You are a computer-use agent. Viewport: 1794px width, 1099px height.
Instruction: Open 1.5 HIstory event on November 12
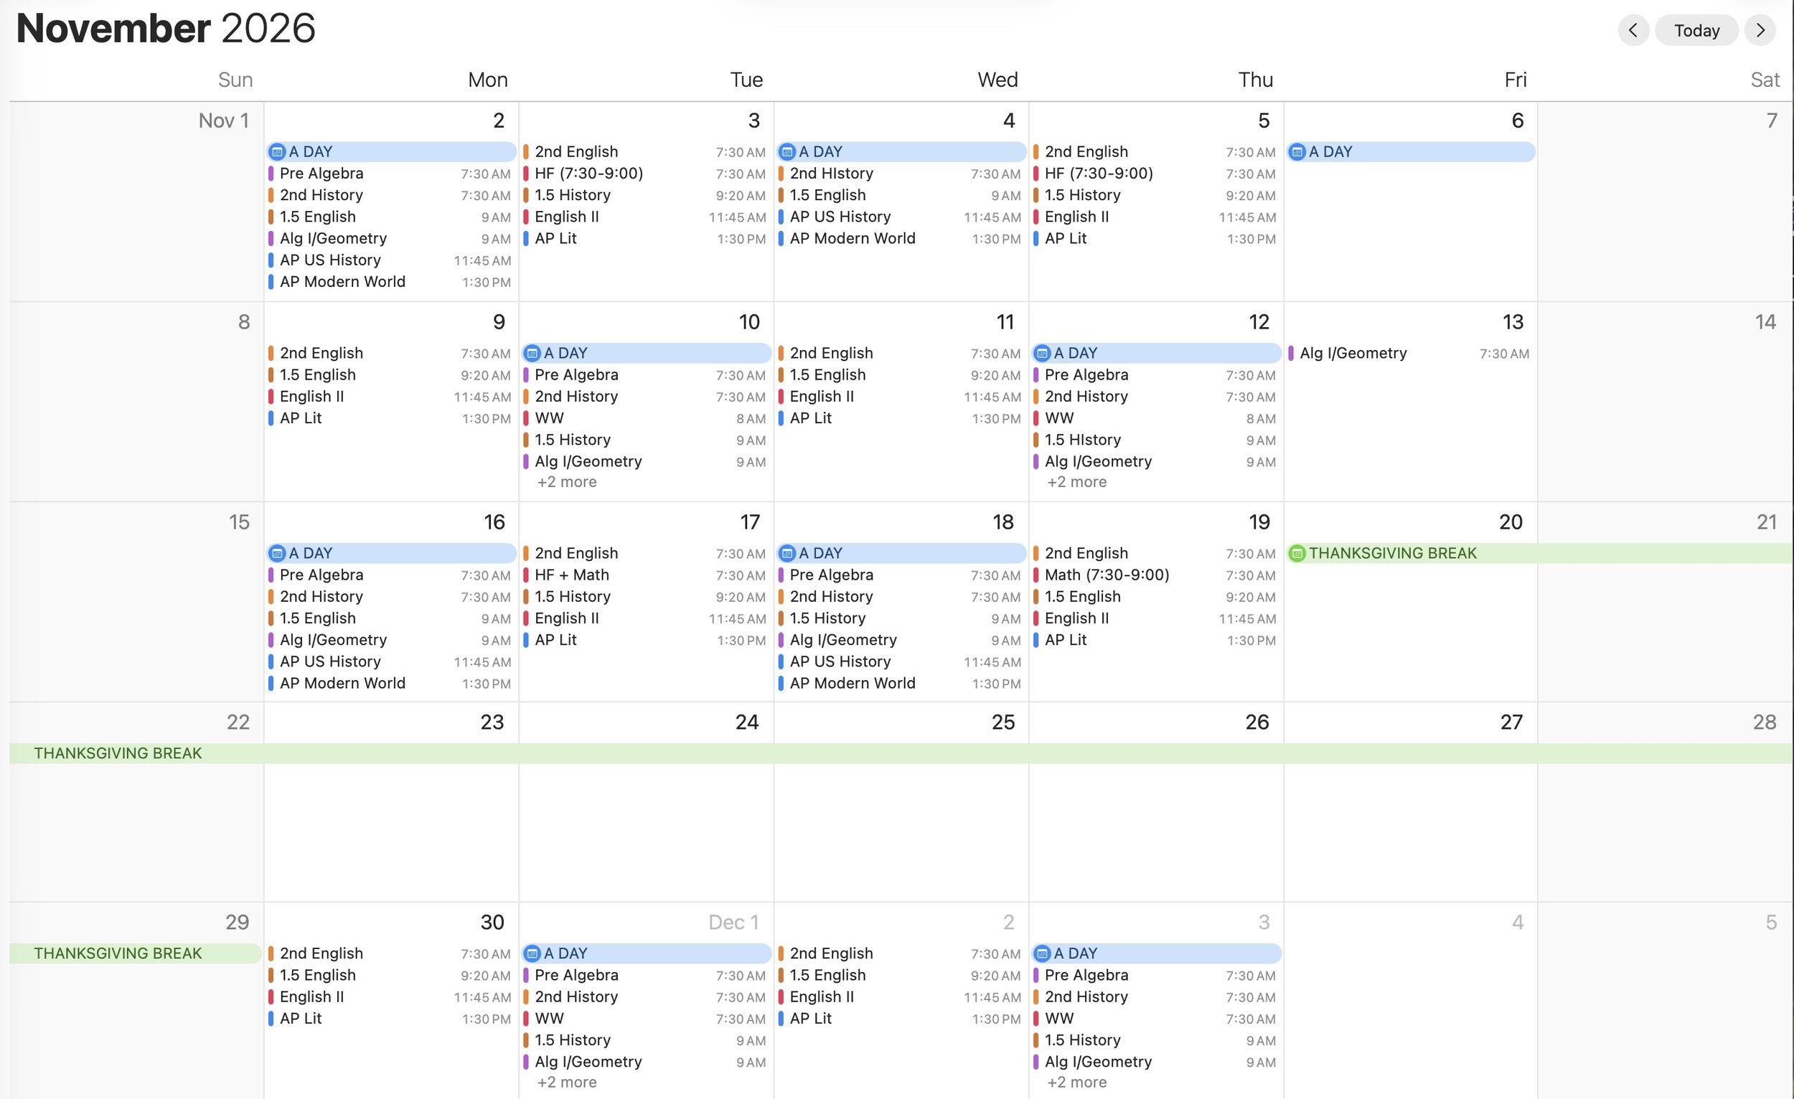(x=1155, y=440)
